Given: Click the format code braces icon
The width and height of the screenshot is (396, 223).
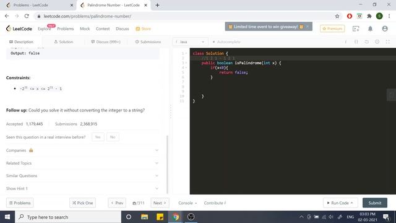Looking at the screenshot, I should (x=356, y=42).
